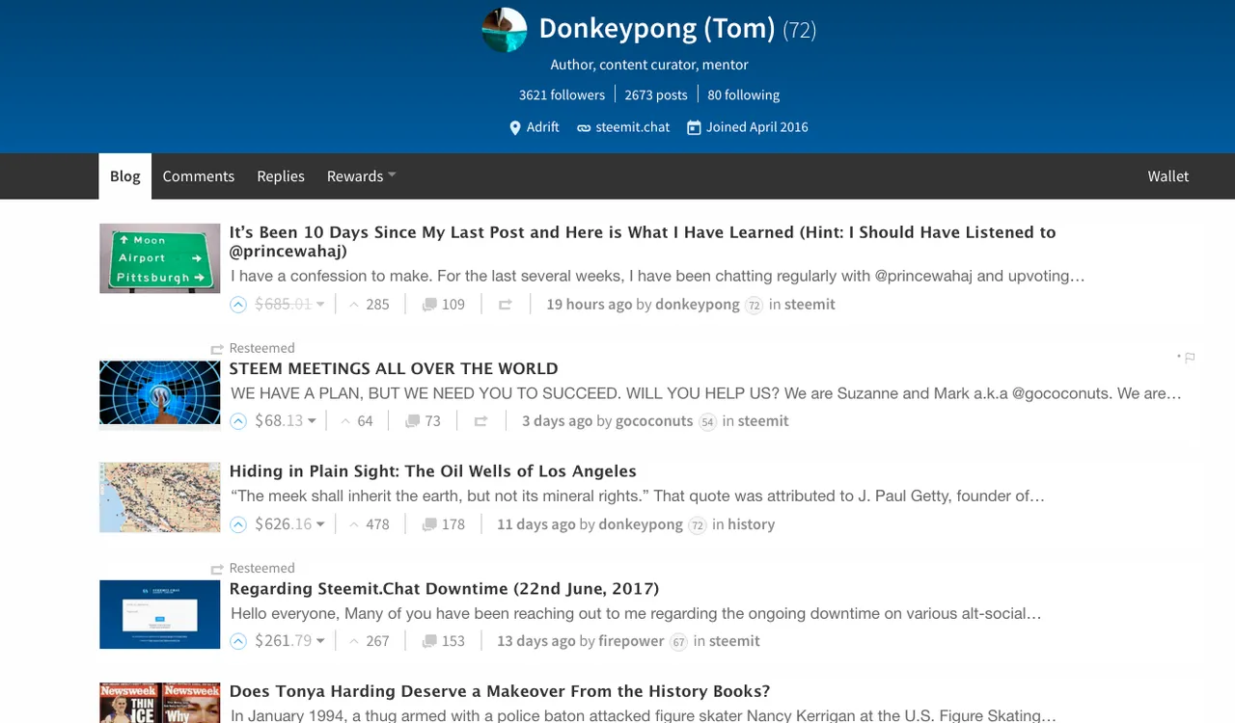This screenshot has height=723, width=1235.
Task: Open the Steemit.Chat login screen thumbnail
Action: (x=159, y=614)
